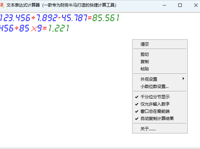
Task: Expand the 外观设置 submenu
Action: pos(160,79)
